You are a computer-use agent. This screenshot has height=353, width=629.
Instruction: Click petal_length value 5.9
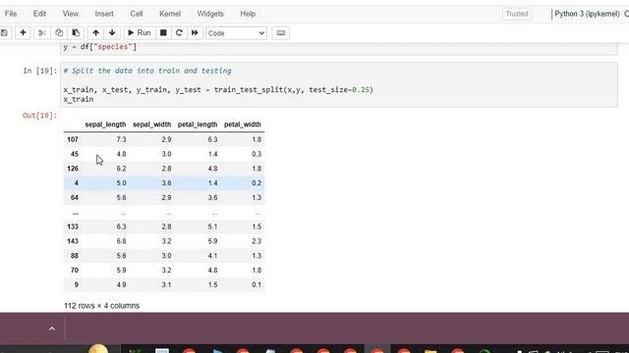coord(212,241)
